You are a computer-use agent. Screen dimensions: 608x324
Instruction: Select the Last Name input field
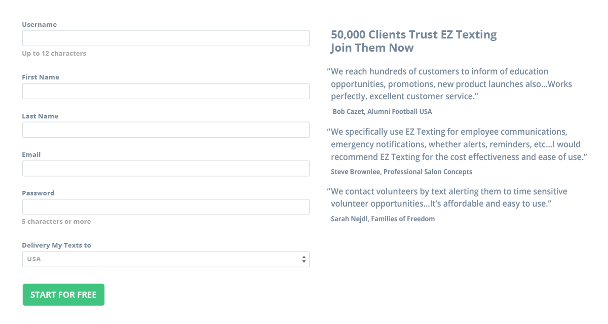click(166, 130)
